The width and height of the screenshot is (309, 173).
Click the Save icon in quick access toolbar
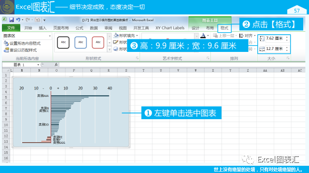12,20
